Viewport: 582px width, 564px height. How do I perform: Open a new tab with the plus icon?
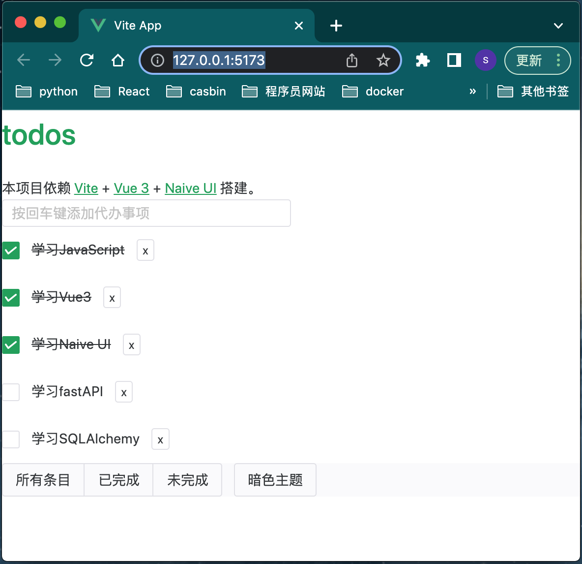click(x=336, y=26)
